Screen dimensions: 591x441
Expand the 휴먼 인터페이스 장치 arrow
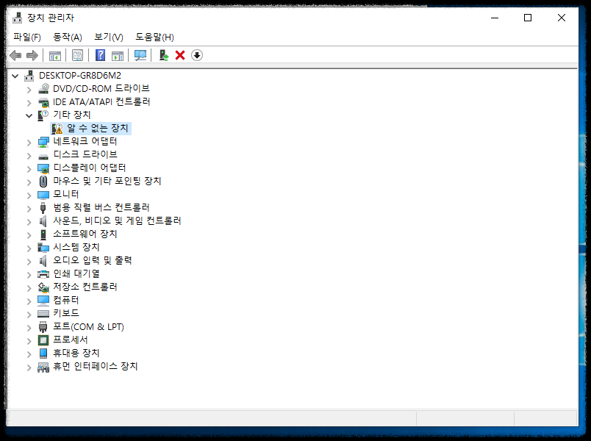29,367
